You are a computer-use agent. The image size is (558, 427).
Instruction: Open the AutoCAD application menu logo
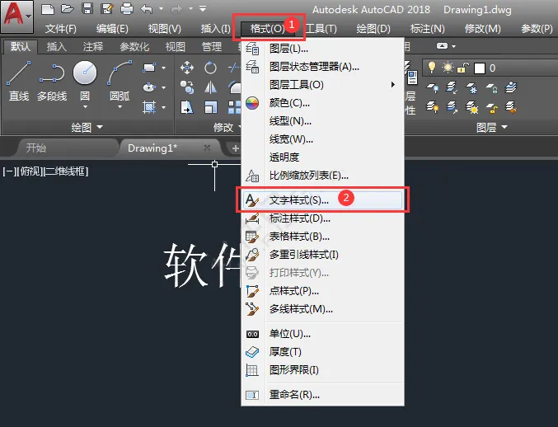(x=16, y=16)
